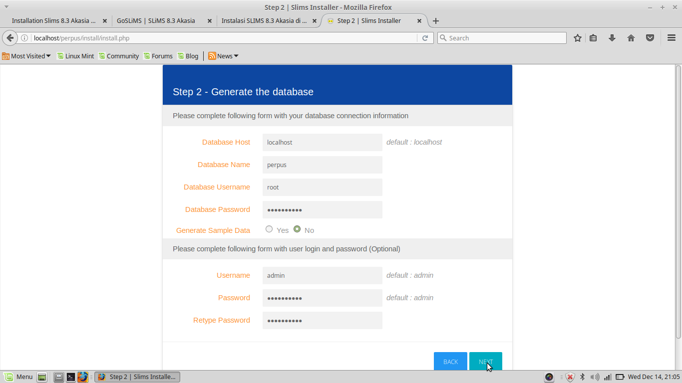Expand the Most Visited dropdown

pyautogui.click(x=26, y=56)
